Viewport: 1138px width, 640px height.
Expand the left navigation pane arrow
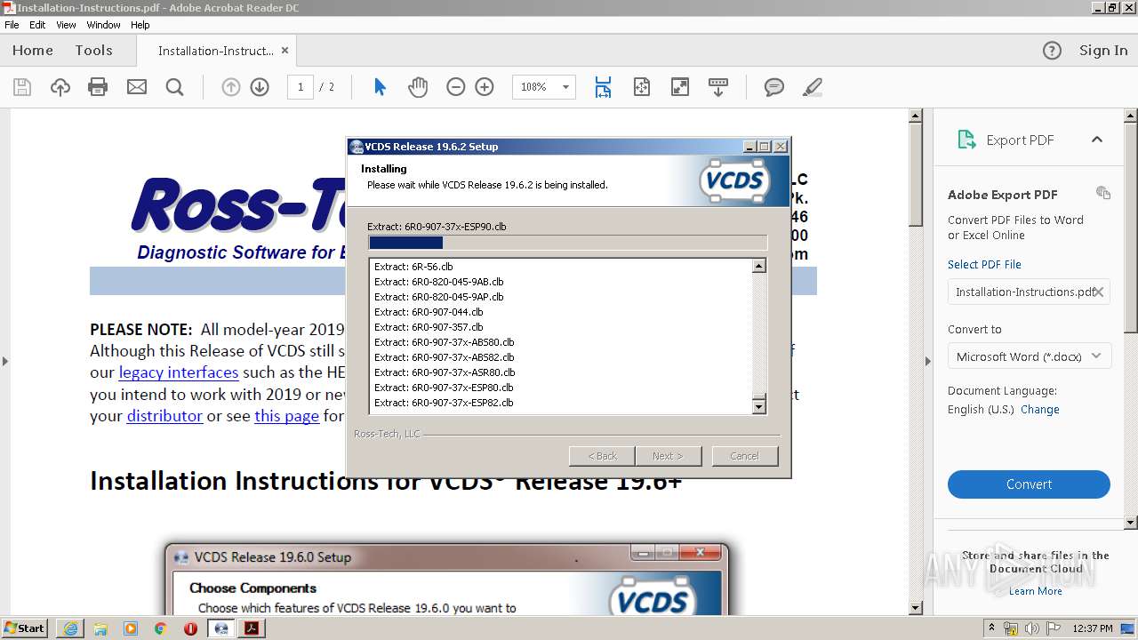point(4,361)
